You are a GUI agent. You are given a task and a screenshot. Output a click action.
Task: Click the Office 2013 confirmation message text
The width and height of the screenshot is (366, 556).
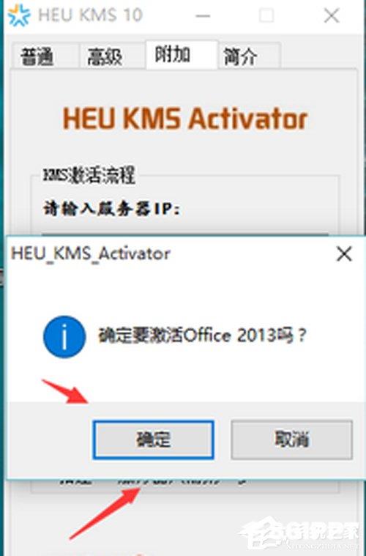(x=202, y=336)
